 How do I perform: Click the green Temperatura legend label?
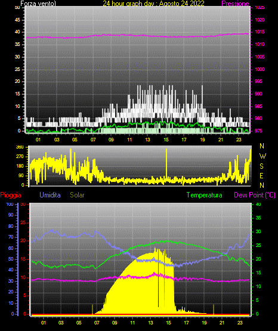click(205, 195)
